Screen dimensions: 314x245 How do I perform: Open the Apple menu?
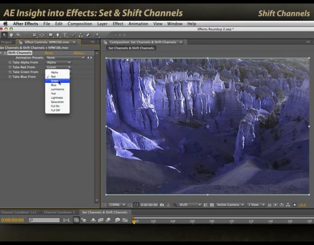[x=5, y=24]
